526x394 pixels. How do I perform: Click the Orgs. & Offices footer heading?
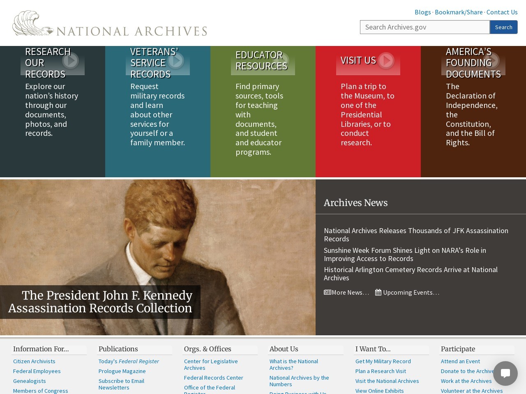pyautogui.click(x=208, y=349)
